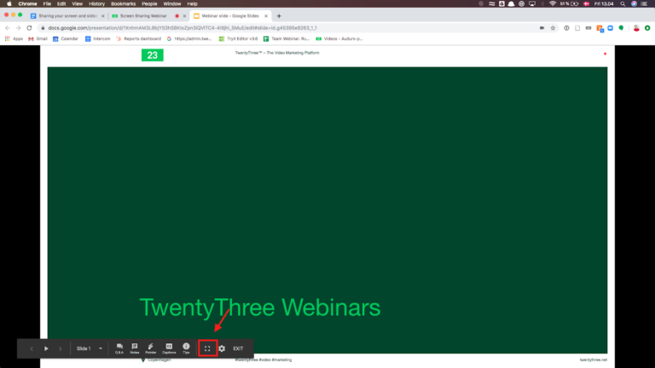Screen dimensions: 655x368
Task: Click the camera icon in address bar
Action: (x=542, y=28)
